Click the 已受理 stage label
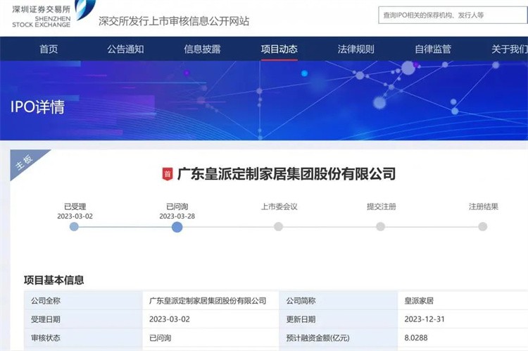 tap(75, 207)
